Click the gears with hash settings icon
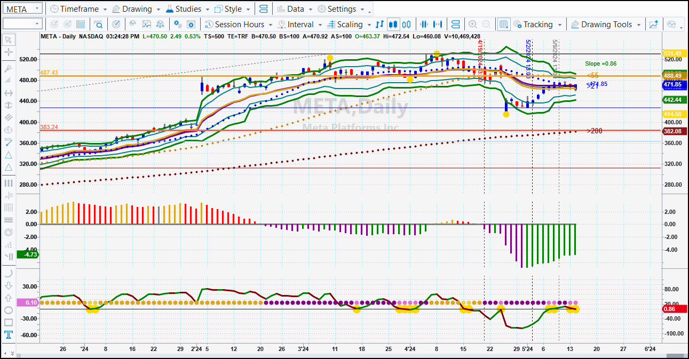The image size is (689, 359). 177,25
